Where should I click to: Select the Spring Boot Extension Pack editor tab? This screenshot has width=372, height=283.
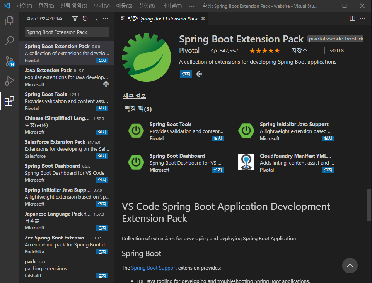[159, 18]
